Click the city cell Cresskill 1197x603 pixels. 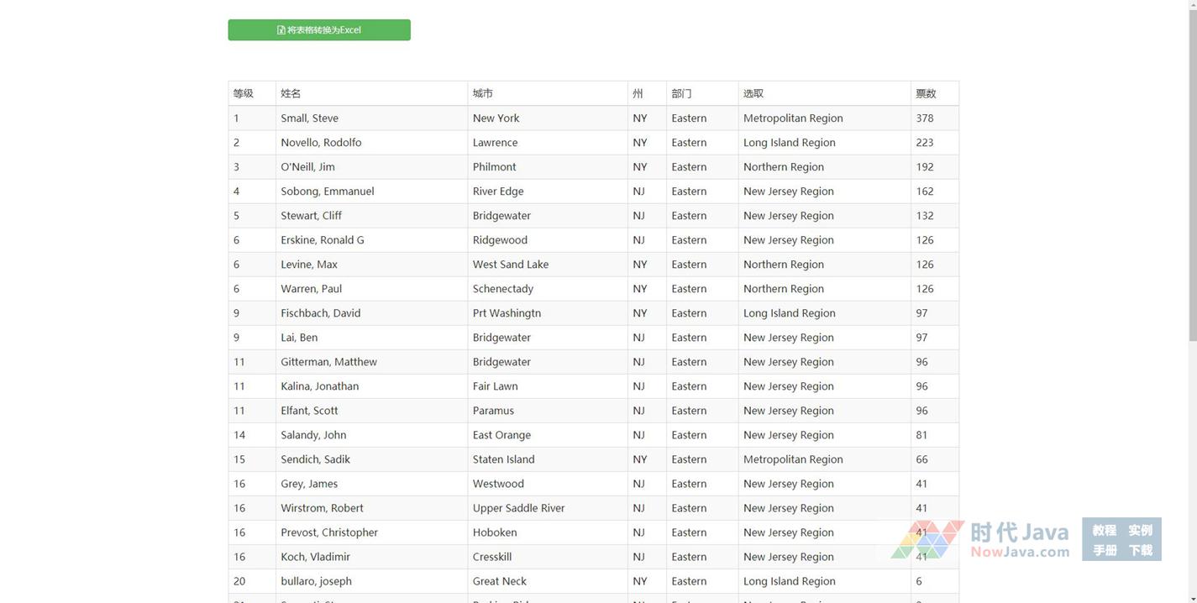[548, 557]
